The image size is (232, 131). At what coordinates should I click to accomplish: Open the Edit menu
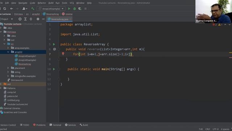7,3
